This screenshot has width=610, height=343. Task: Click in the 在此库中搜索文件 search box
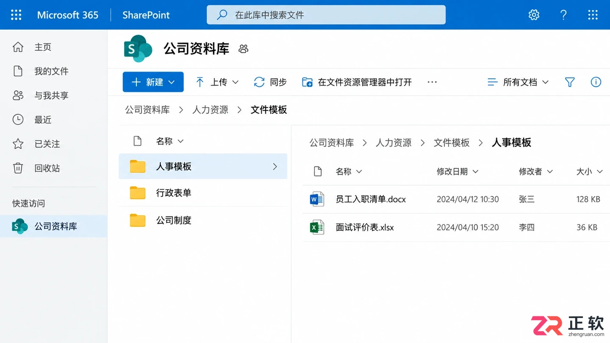(326, 15)
